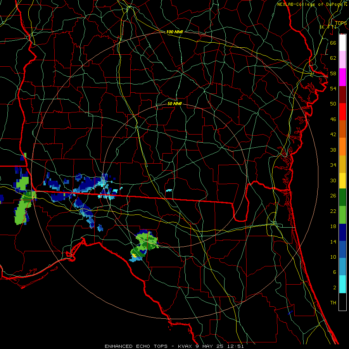The height and width of the screenshot is (349, 349).
Task: Click the "100 NMI" range ring label
Action: tap(174, 32)
